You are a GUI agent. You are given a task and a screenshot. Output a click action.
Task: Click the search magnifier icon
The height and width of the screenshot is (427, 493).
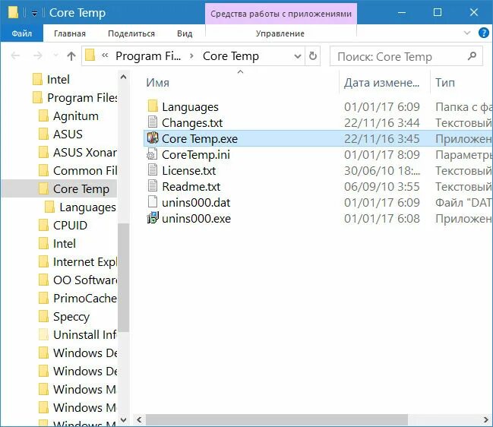pyautogui.click(x=472, y=56)
